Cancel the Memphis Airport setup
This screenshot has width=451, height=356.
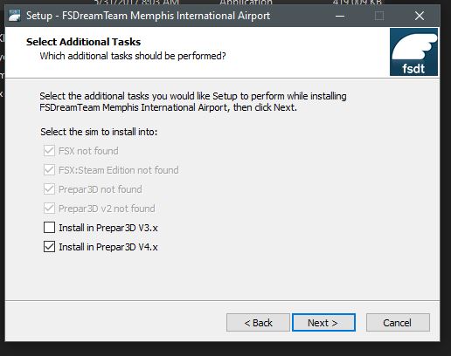398,323
